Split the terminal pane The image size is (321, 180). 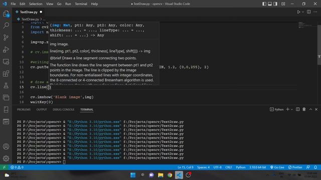click(x=297, y=109)
